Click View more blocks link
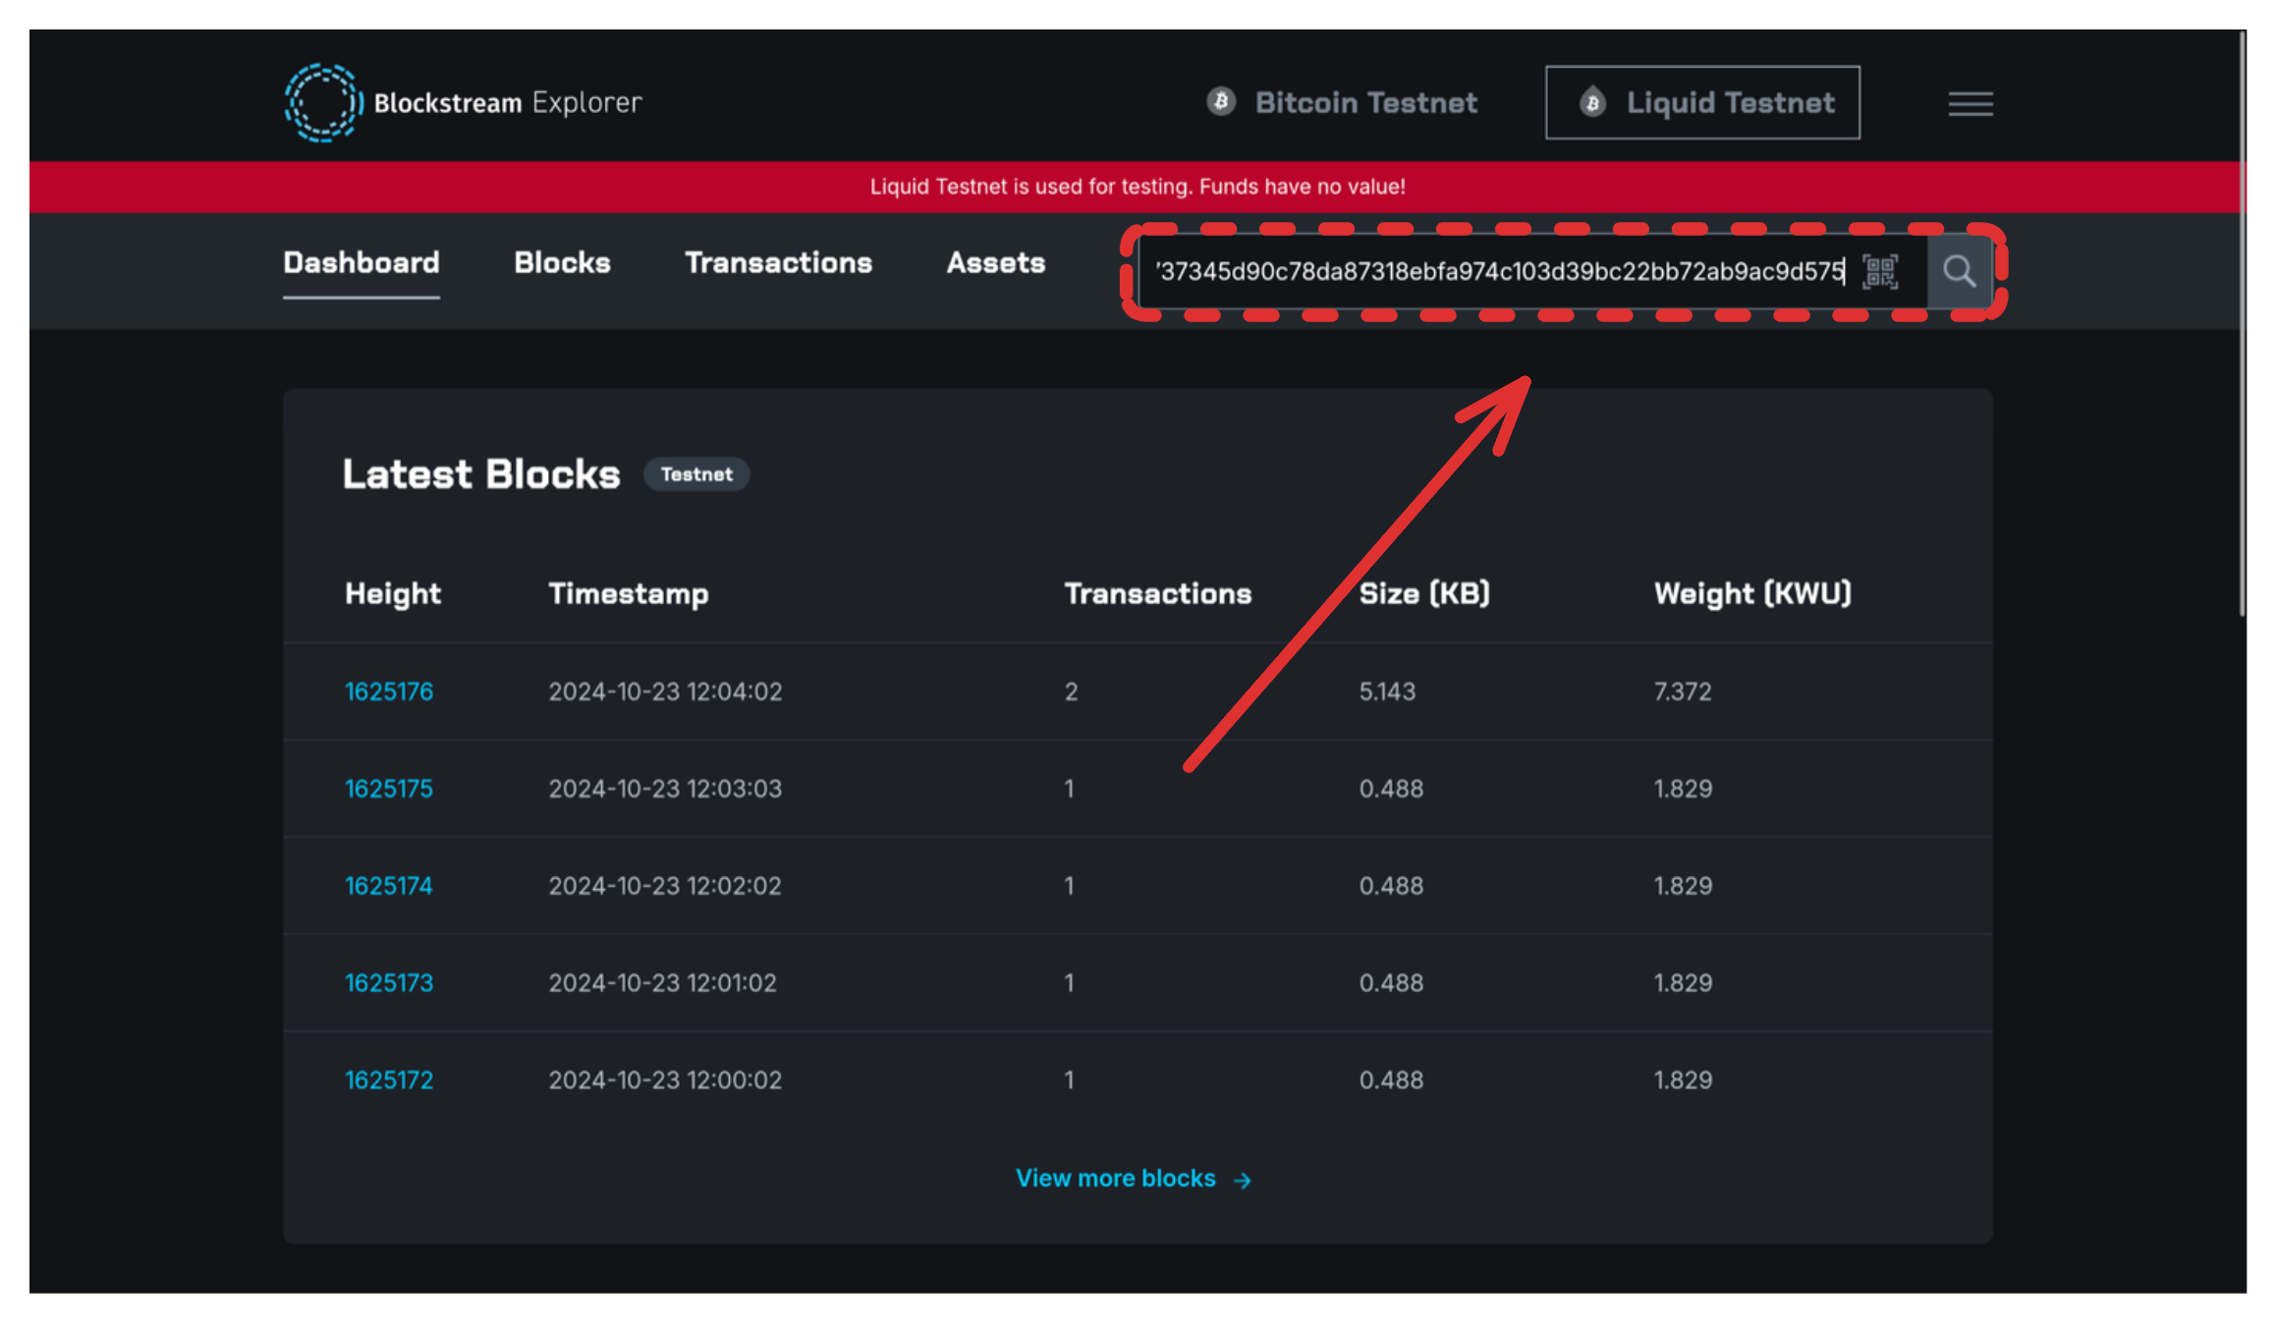This screenshot has height=1323, width=2276. (x=1115, y=1179)
